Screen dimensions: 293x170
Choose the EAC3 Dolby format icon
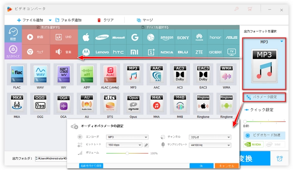[203, 74]
